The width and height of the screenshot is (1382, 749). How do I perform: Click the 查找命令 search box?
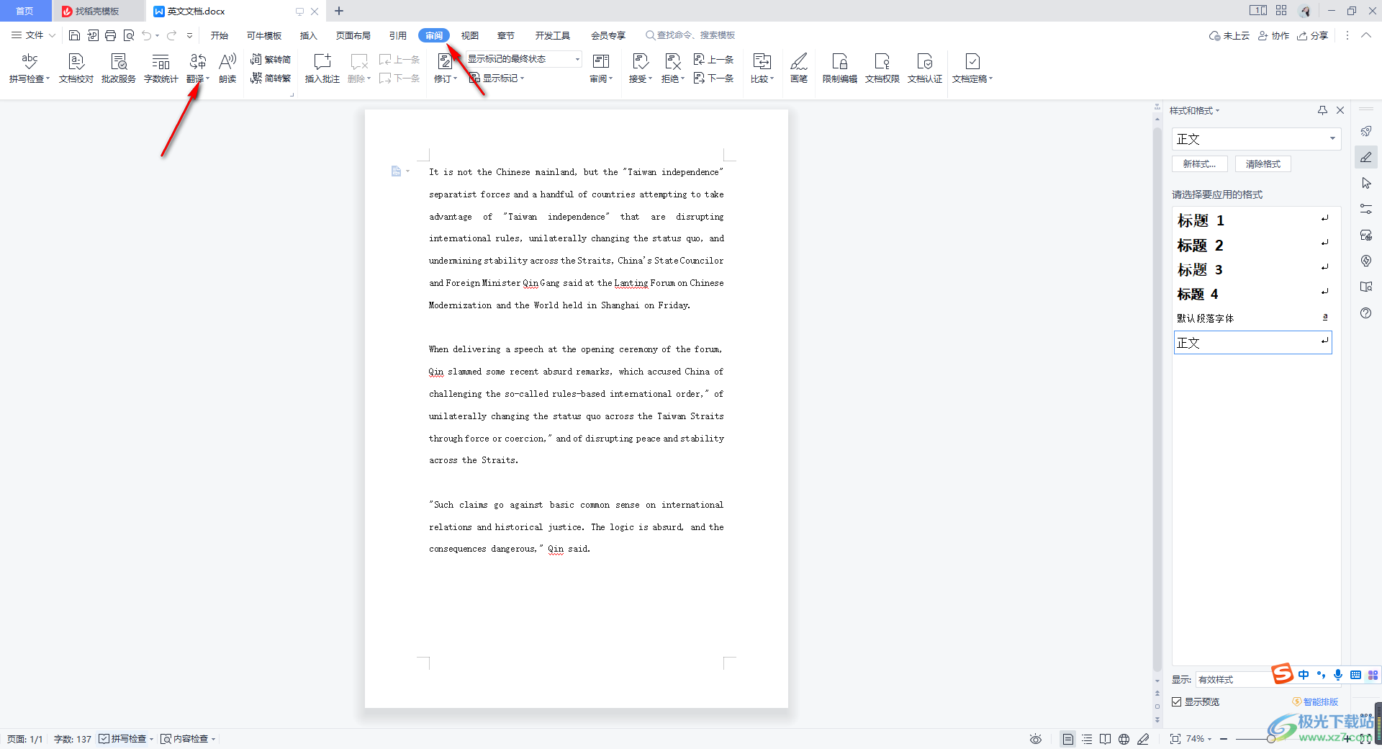(690, 35)
